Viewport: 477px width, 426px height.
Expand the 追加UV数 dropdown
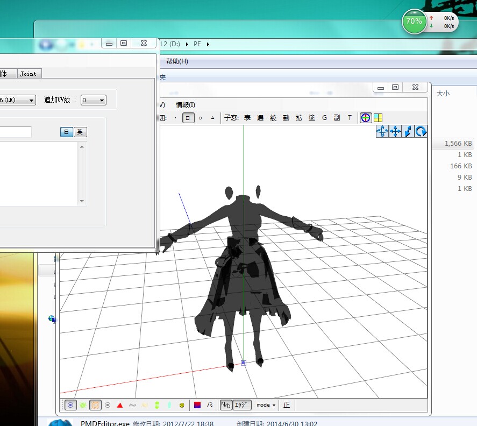(94, 100)
